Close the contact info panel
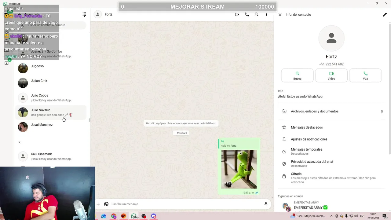The height and width of the screenshot is (220, 391). 280,14
